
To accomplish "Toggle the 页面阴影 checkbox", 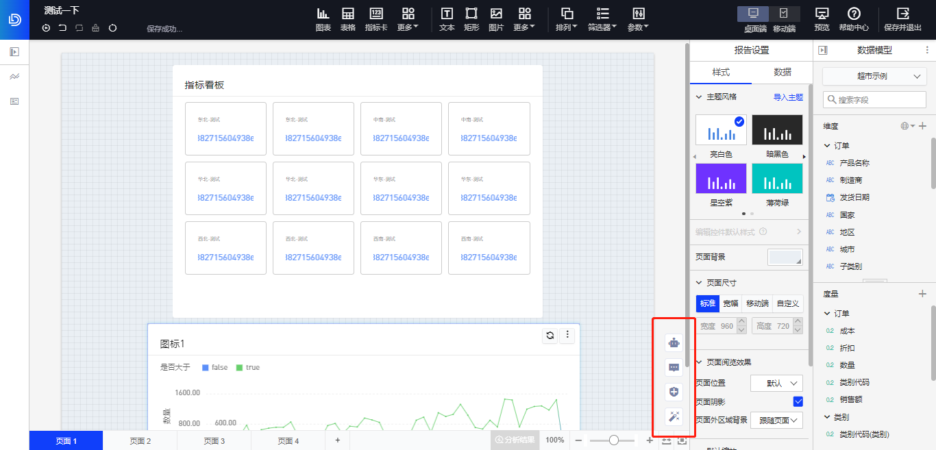I will pyautogui.click(x=798, y=401).
